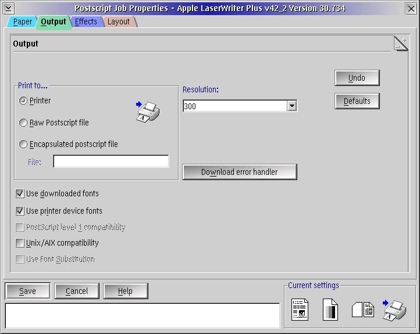Switch to the Paper tab
The width and height of the screenshot is (420, 334).
click(23, 21)
